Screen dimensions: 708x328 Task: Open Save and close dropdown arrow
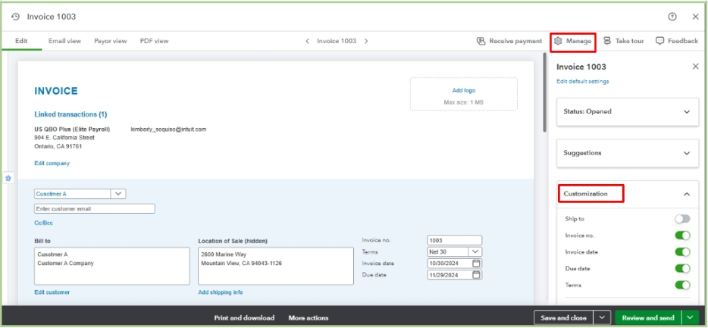[602, 317]
